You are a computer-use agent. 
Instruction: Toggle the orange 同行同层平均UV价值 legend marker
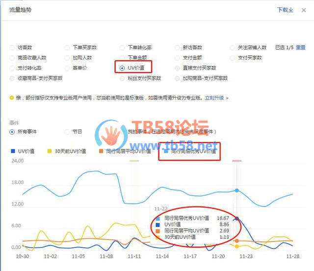[x=101, y=151]
